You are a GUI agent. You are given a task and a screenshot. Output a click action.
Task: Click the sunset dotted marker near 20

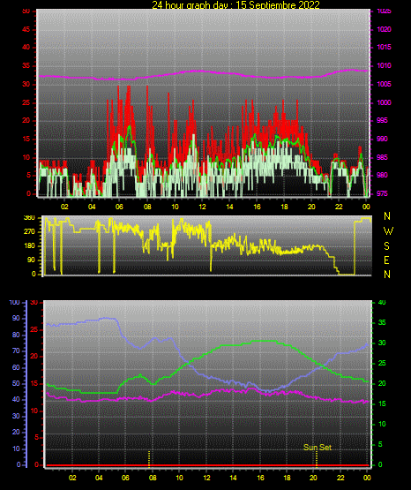click(317, 459)
